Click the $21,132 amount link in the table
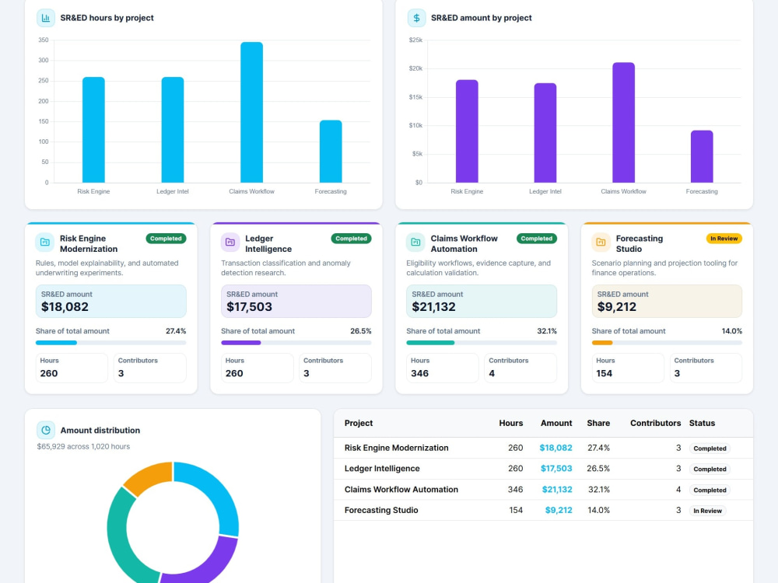 point(557,489)
